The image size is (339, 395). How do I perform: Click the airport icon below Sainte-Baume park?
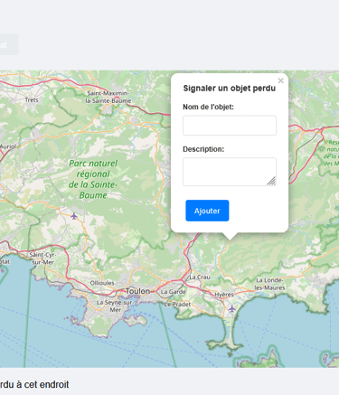[74, 216]
